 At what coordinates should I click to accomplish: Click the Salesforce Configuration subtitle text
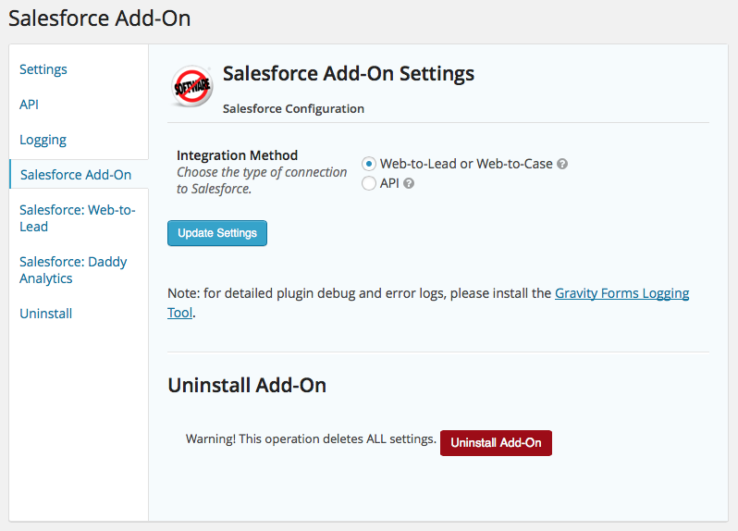293,108
